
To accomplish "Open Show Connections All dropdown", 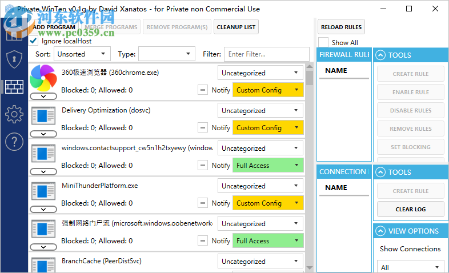I will 410,267.
